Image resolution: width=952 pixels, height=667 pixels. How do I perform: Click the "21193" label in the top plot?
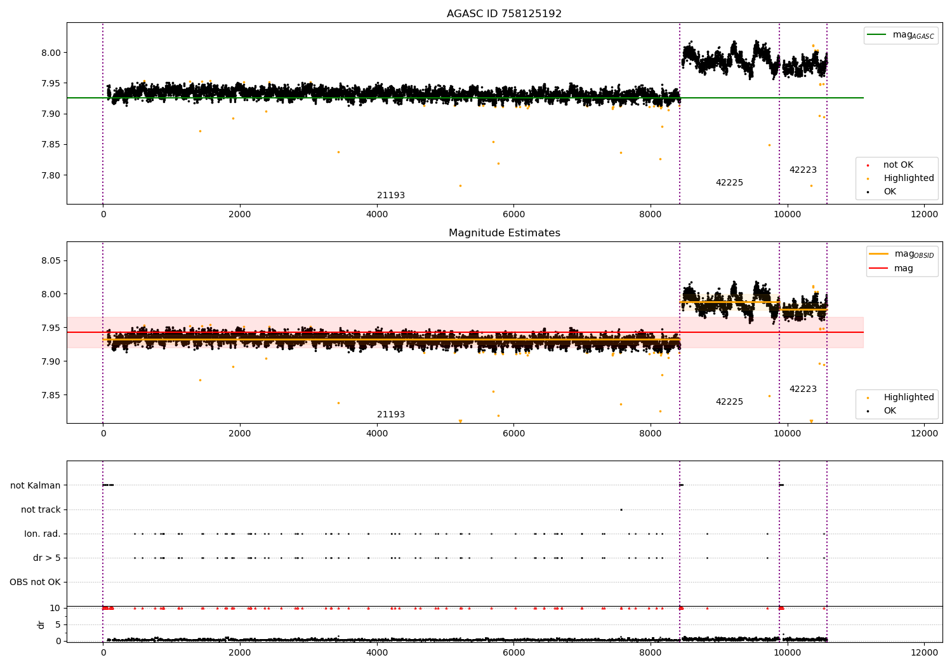coord(391,196)
